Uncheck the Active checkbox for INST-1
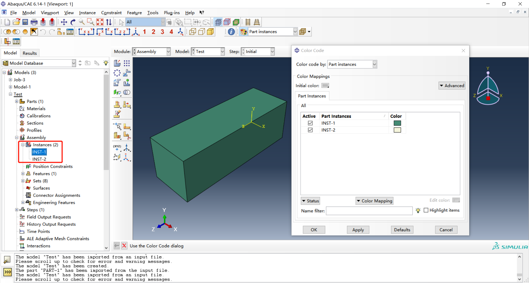 (310, 123)
